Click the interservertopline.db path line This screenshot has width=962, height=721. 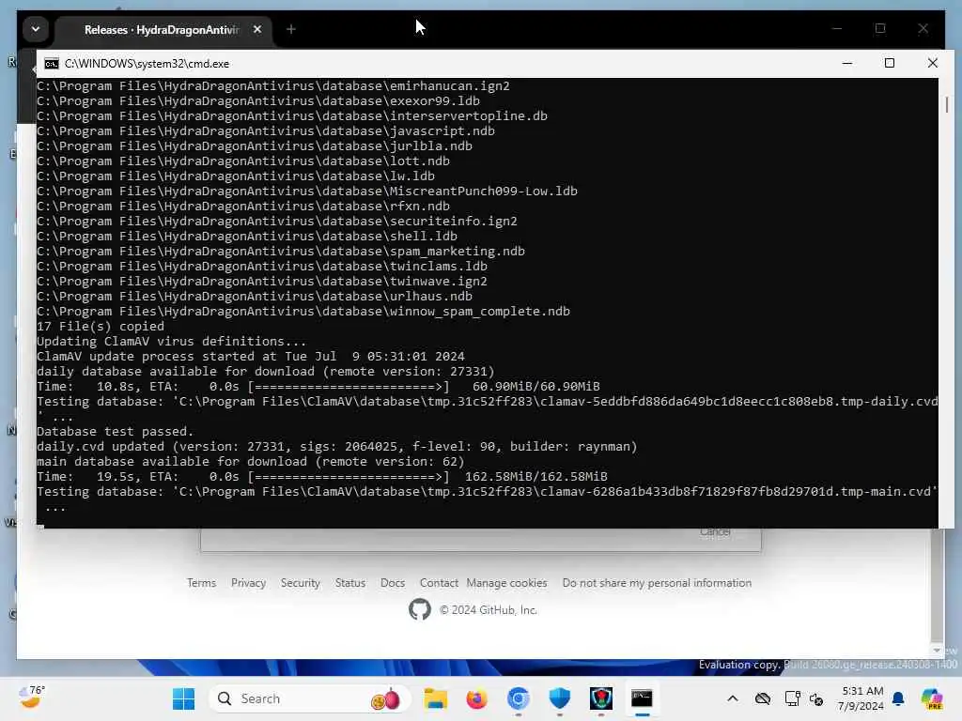click(x=292, y=115)
